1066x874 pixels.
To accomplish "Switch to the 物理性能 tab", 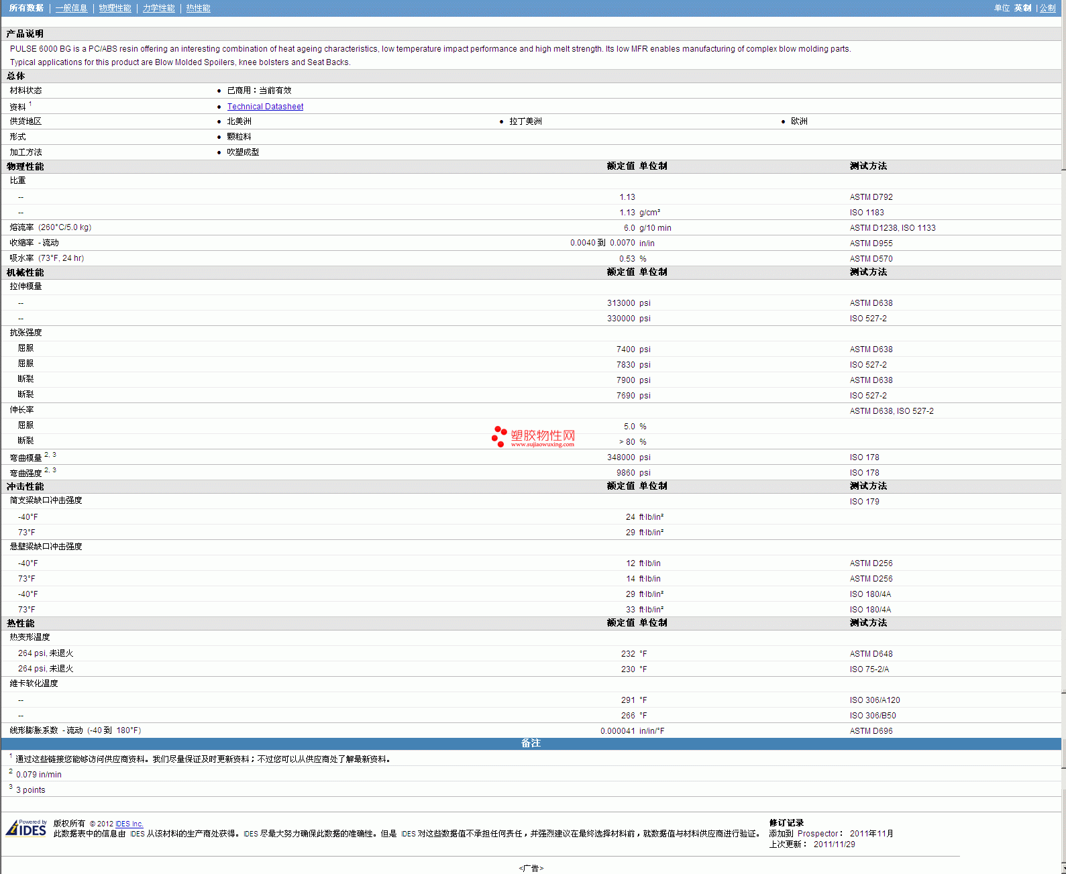I will pos(115,8).
